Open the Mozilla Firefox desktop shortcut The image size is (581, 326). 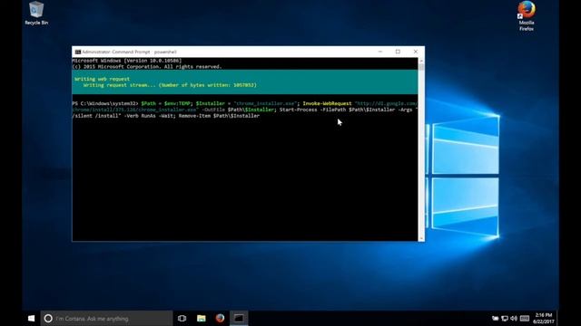click(527, 15)
